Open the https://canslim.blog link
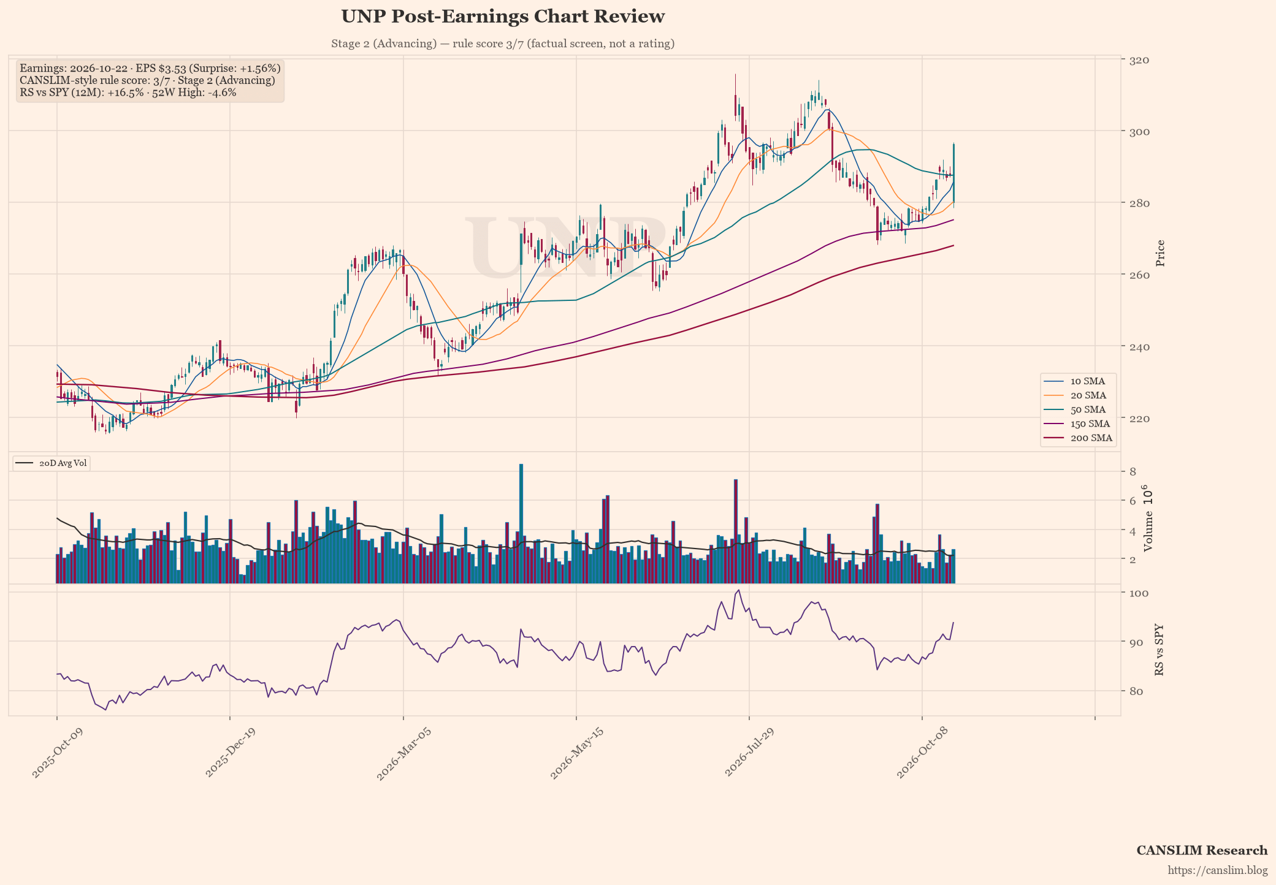 tap(1217, 870)
